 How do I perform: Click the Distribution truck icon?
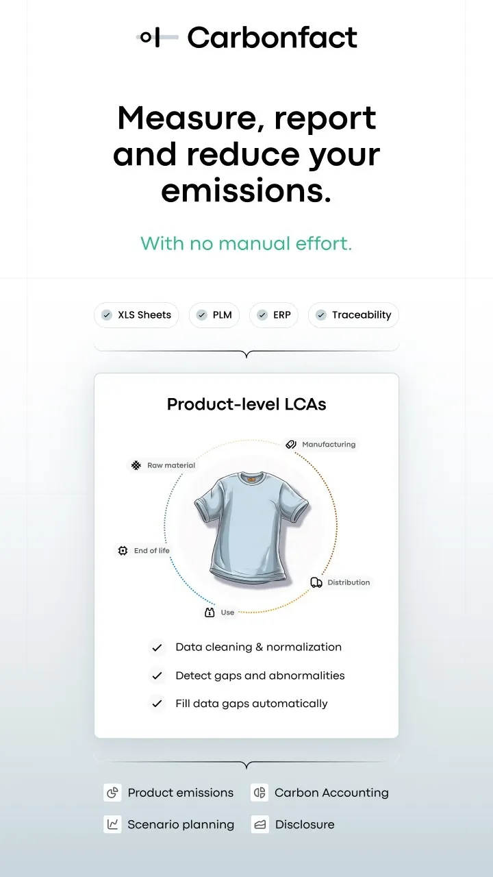click(316, 582)
